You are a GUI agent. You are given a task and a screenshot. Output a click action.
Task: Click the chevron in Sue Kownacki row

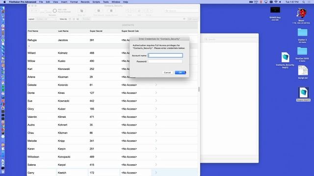click(156, 101)
